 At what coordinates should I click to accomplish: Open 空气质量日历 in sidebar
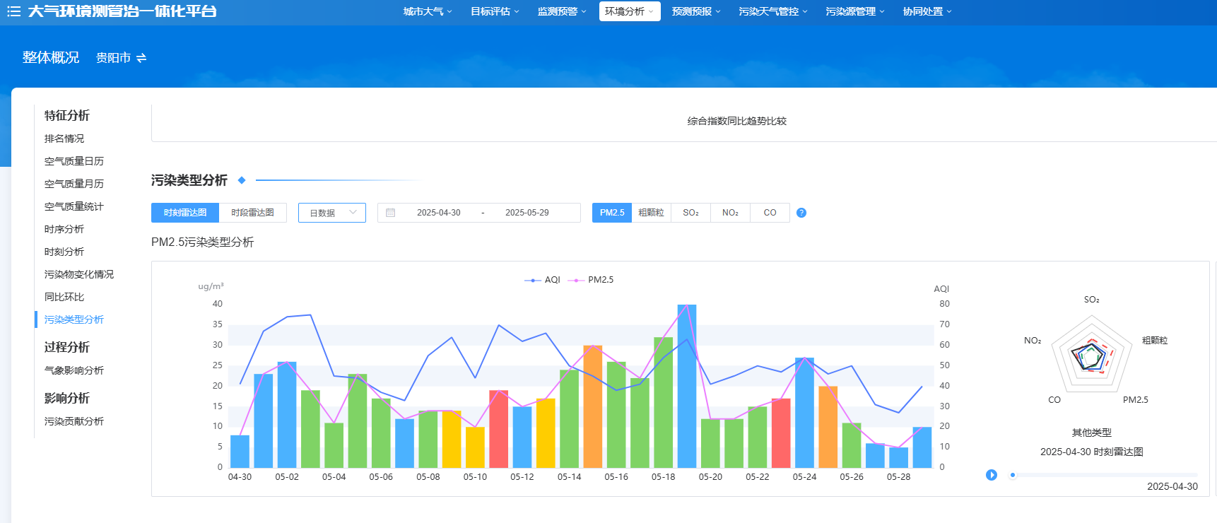[x=74, y=161]
